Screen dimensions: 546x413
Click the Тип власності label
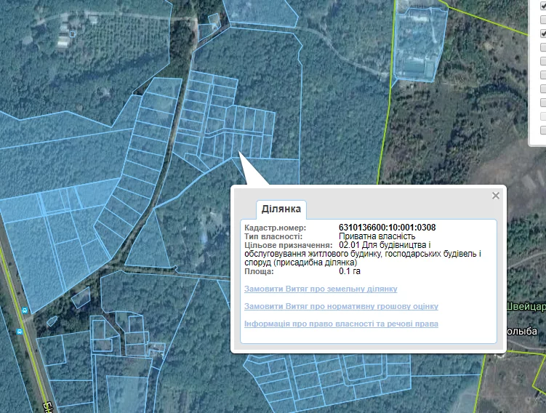point(273,236)
